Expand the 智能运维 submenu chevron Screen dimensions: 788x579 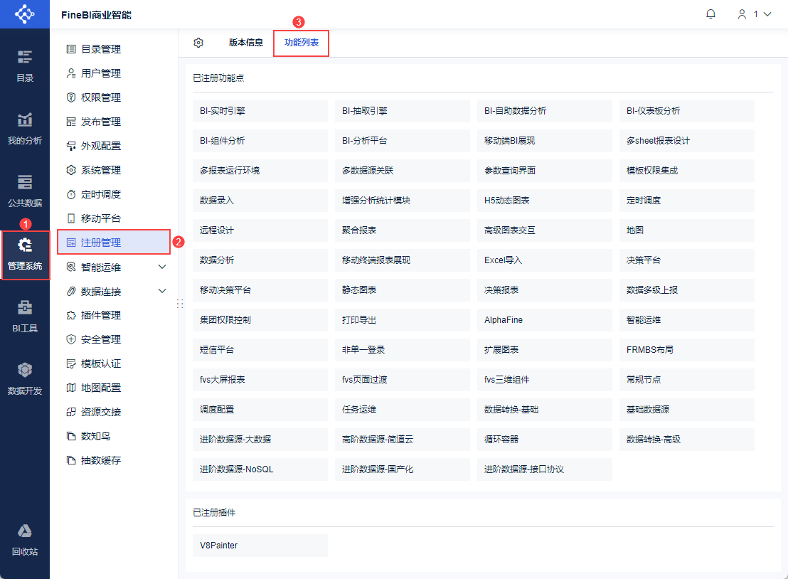[x=162, y=267]
